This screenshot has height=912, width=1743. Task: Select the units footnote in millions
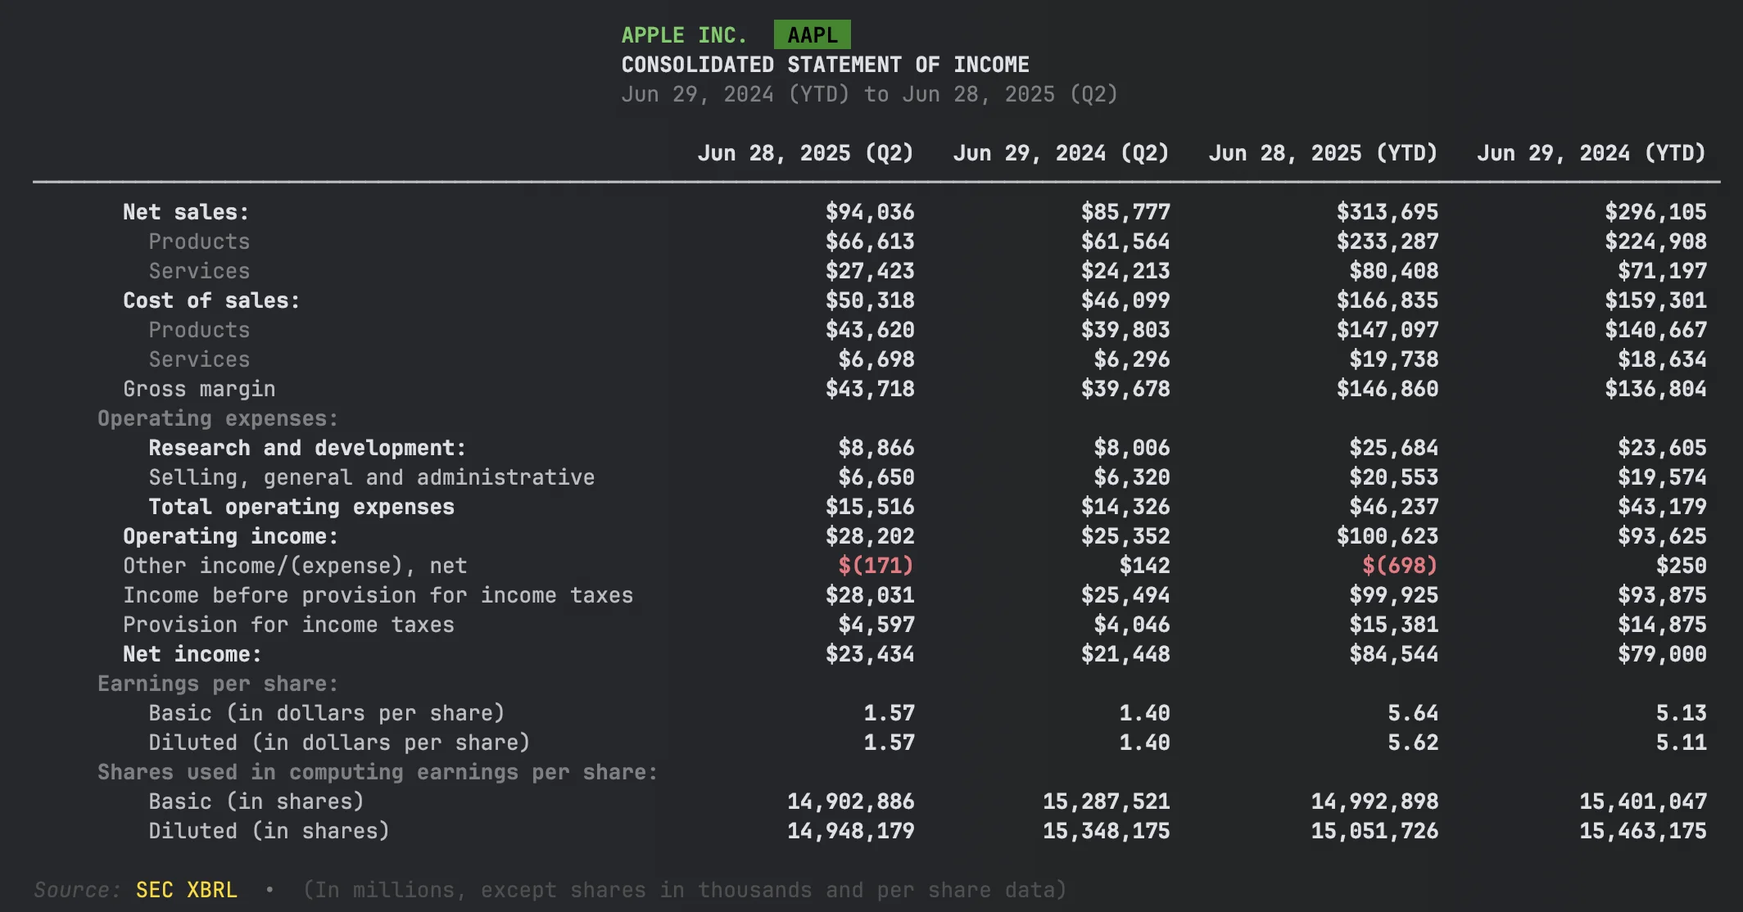tap(685, 890)
